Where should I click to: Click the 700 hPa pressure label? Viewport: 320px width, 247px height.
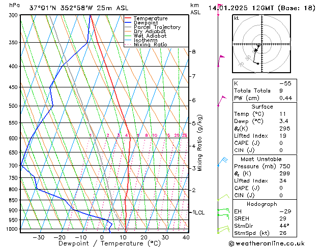[x=14, y=166]
